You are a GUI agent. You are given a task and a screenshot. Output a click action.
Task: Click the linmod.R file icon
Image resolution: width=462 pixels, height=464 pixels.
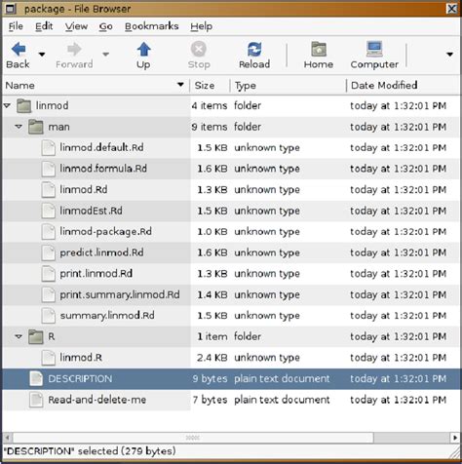click(49, 358)
